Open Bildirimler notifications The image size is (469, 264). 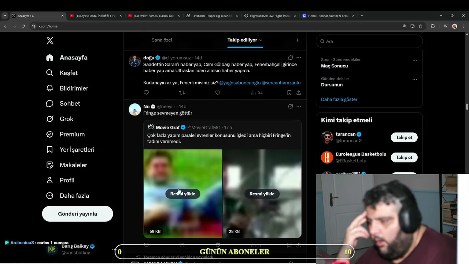[x=67, y=88]
